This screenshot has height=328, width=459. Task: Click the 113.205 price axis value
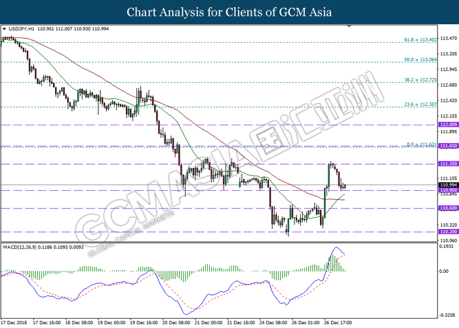(449, 54)
